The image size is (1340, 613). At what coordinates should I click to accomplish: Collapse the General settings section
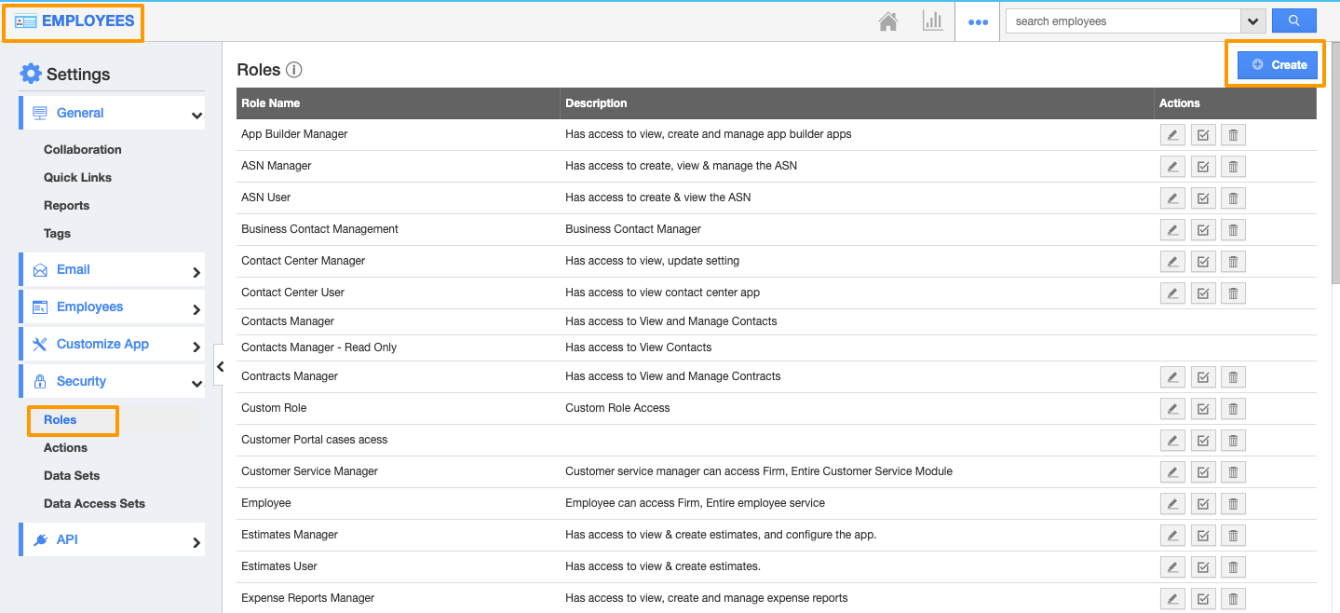click(x=196, y=115)
